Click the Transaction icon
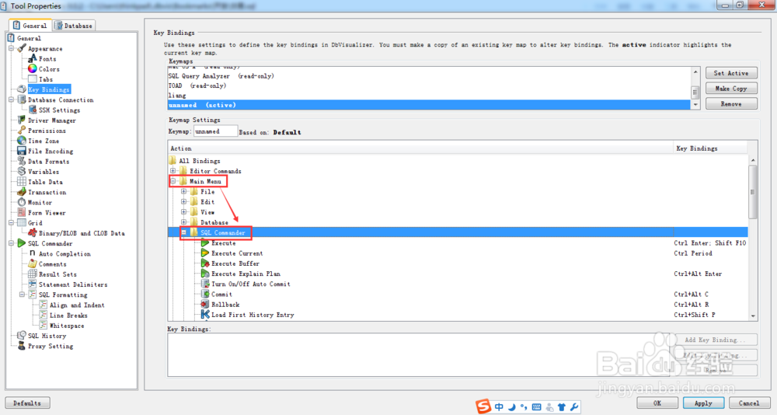777x415 pixels. [x=21, y=192]
